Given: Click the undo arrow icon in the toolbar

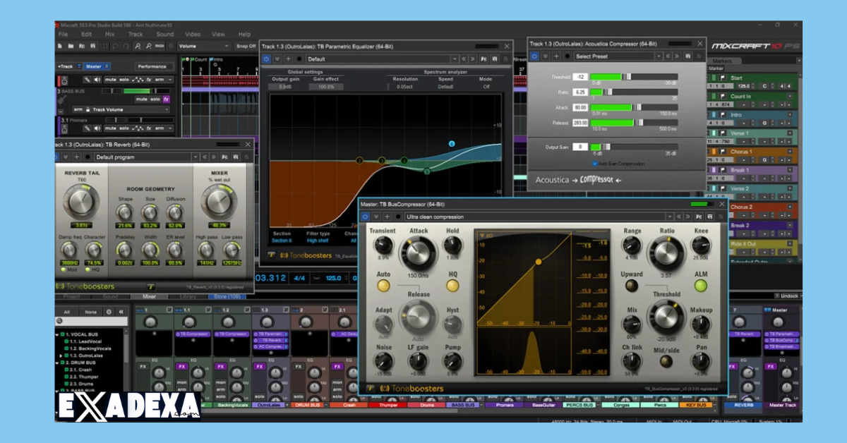Looking at the screenshot, I should coord(116,46).
